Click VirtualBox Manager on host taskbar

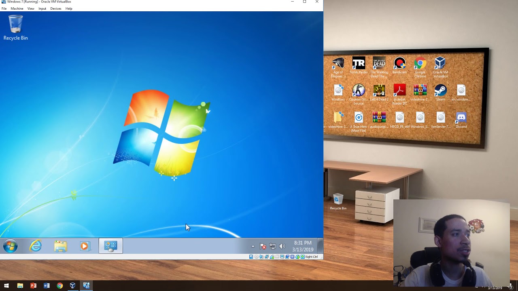tap(73, 286)
